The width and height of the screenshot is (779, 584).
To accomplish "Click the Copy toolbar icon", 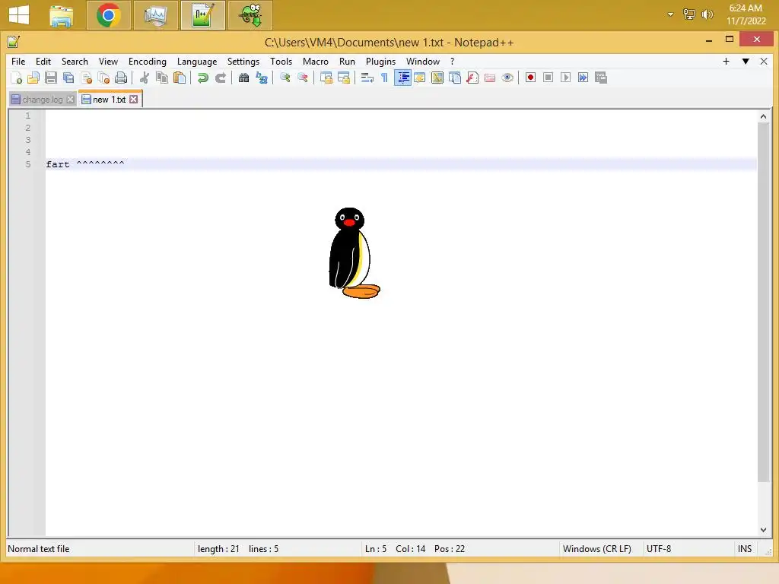I will (162, 78).
